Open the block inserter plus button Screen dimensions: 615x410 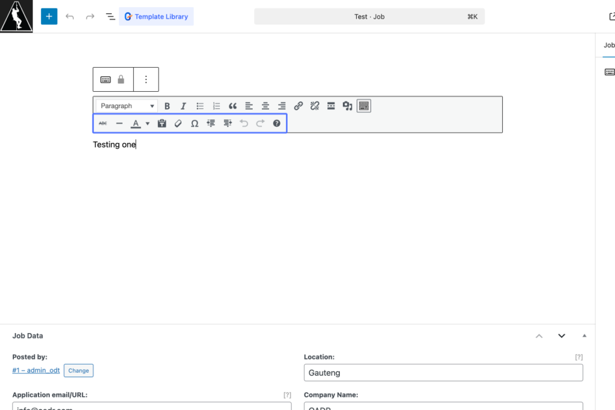(49, 16)
